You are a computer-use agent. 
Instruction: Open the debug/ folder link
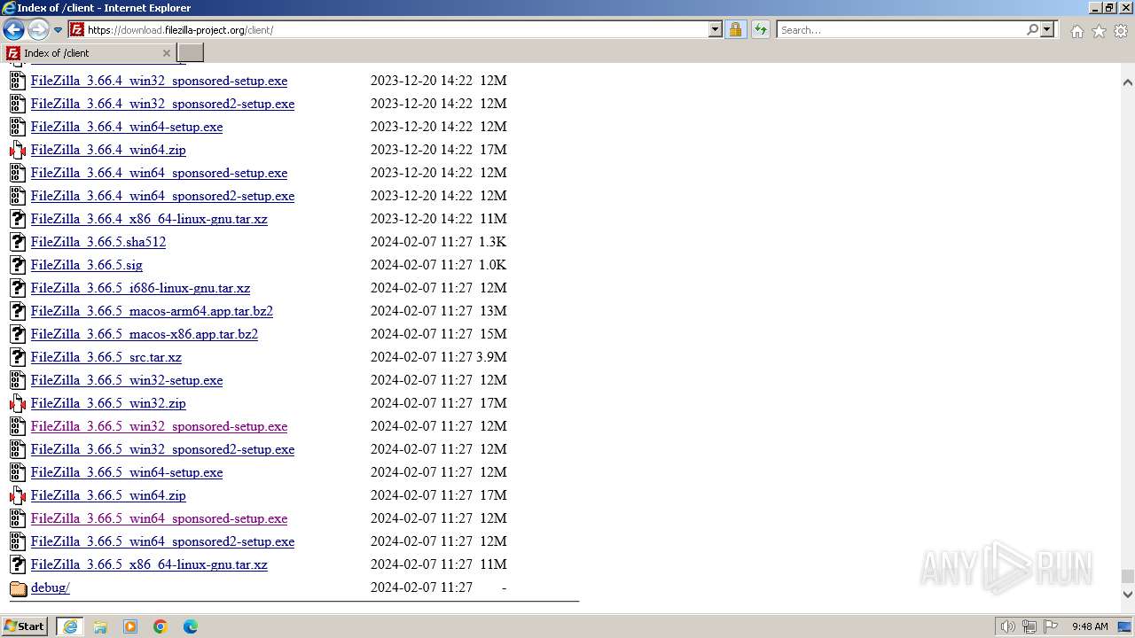tap(50, 587)
